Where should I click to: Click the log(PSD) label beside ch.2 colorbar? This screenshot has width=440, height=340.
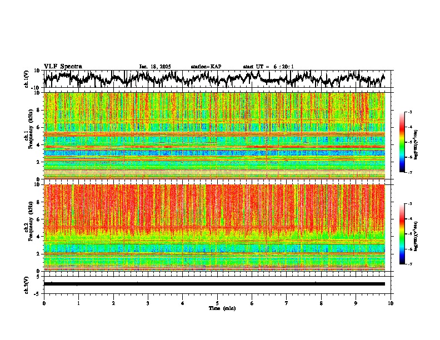coord(416,236)
